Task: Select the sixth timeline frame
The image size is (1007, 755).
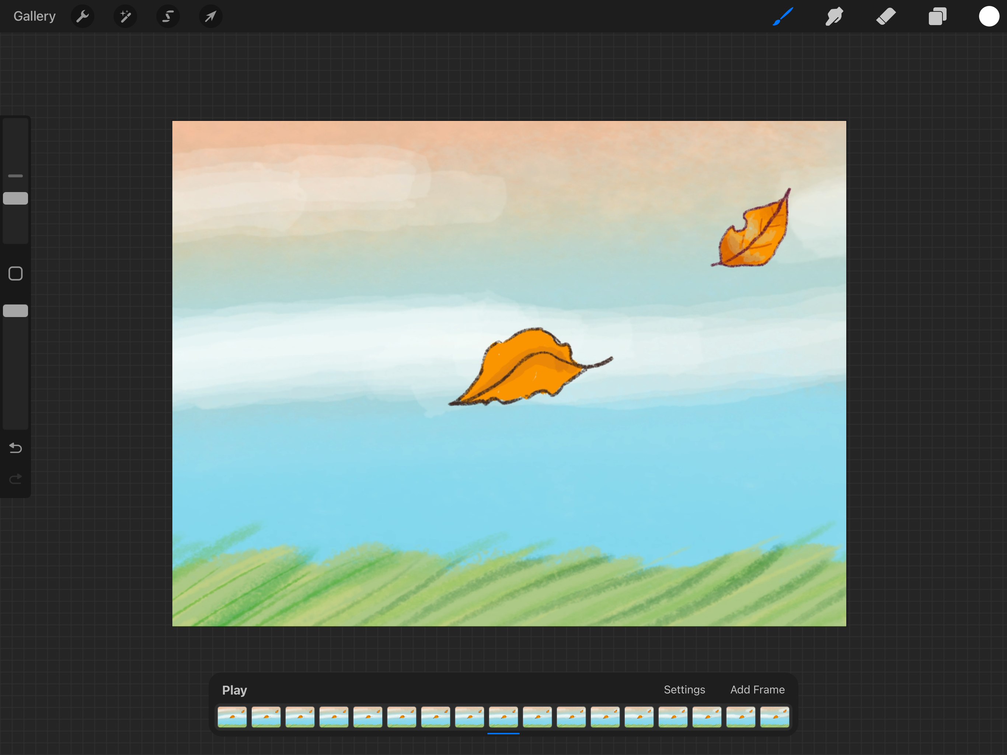Action: (x=401, y=717)
